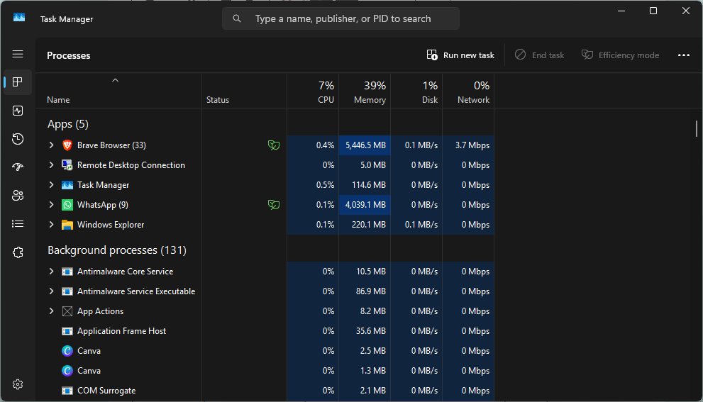Click Brave Browser efficiency mode leaf icon

(x=274, y=145)
